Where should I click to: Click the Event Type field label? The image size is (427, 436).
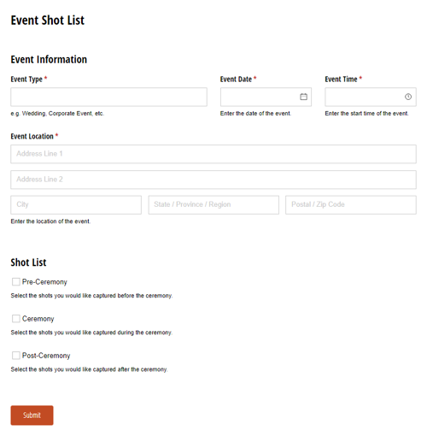[x=26, y=80]
